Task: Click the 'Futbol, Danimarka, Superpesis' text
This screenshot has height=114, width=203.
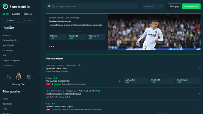Action: click(74, 84)
